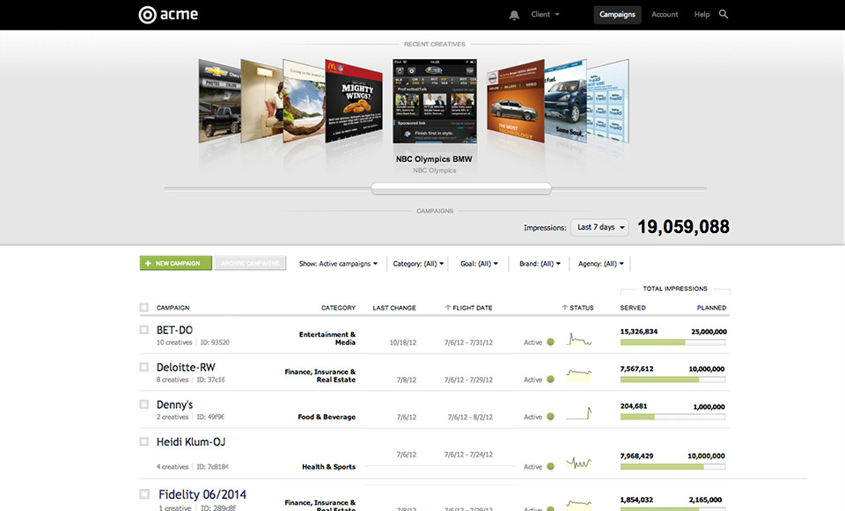Viewport: 845px width, 511px height.
Task: Check the BET-DO campaign checkbox
Action: (x=143, y=330)
